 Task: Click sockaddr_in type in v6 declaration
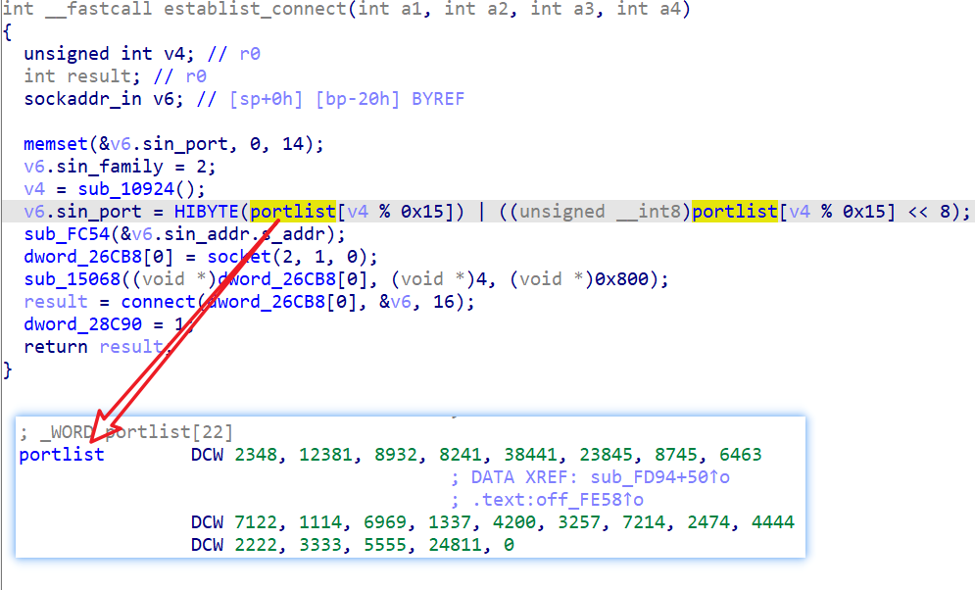click(x=82, y=99)
